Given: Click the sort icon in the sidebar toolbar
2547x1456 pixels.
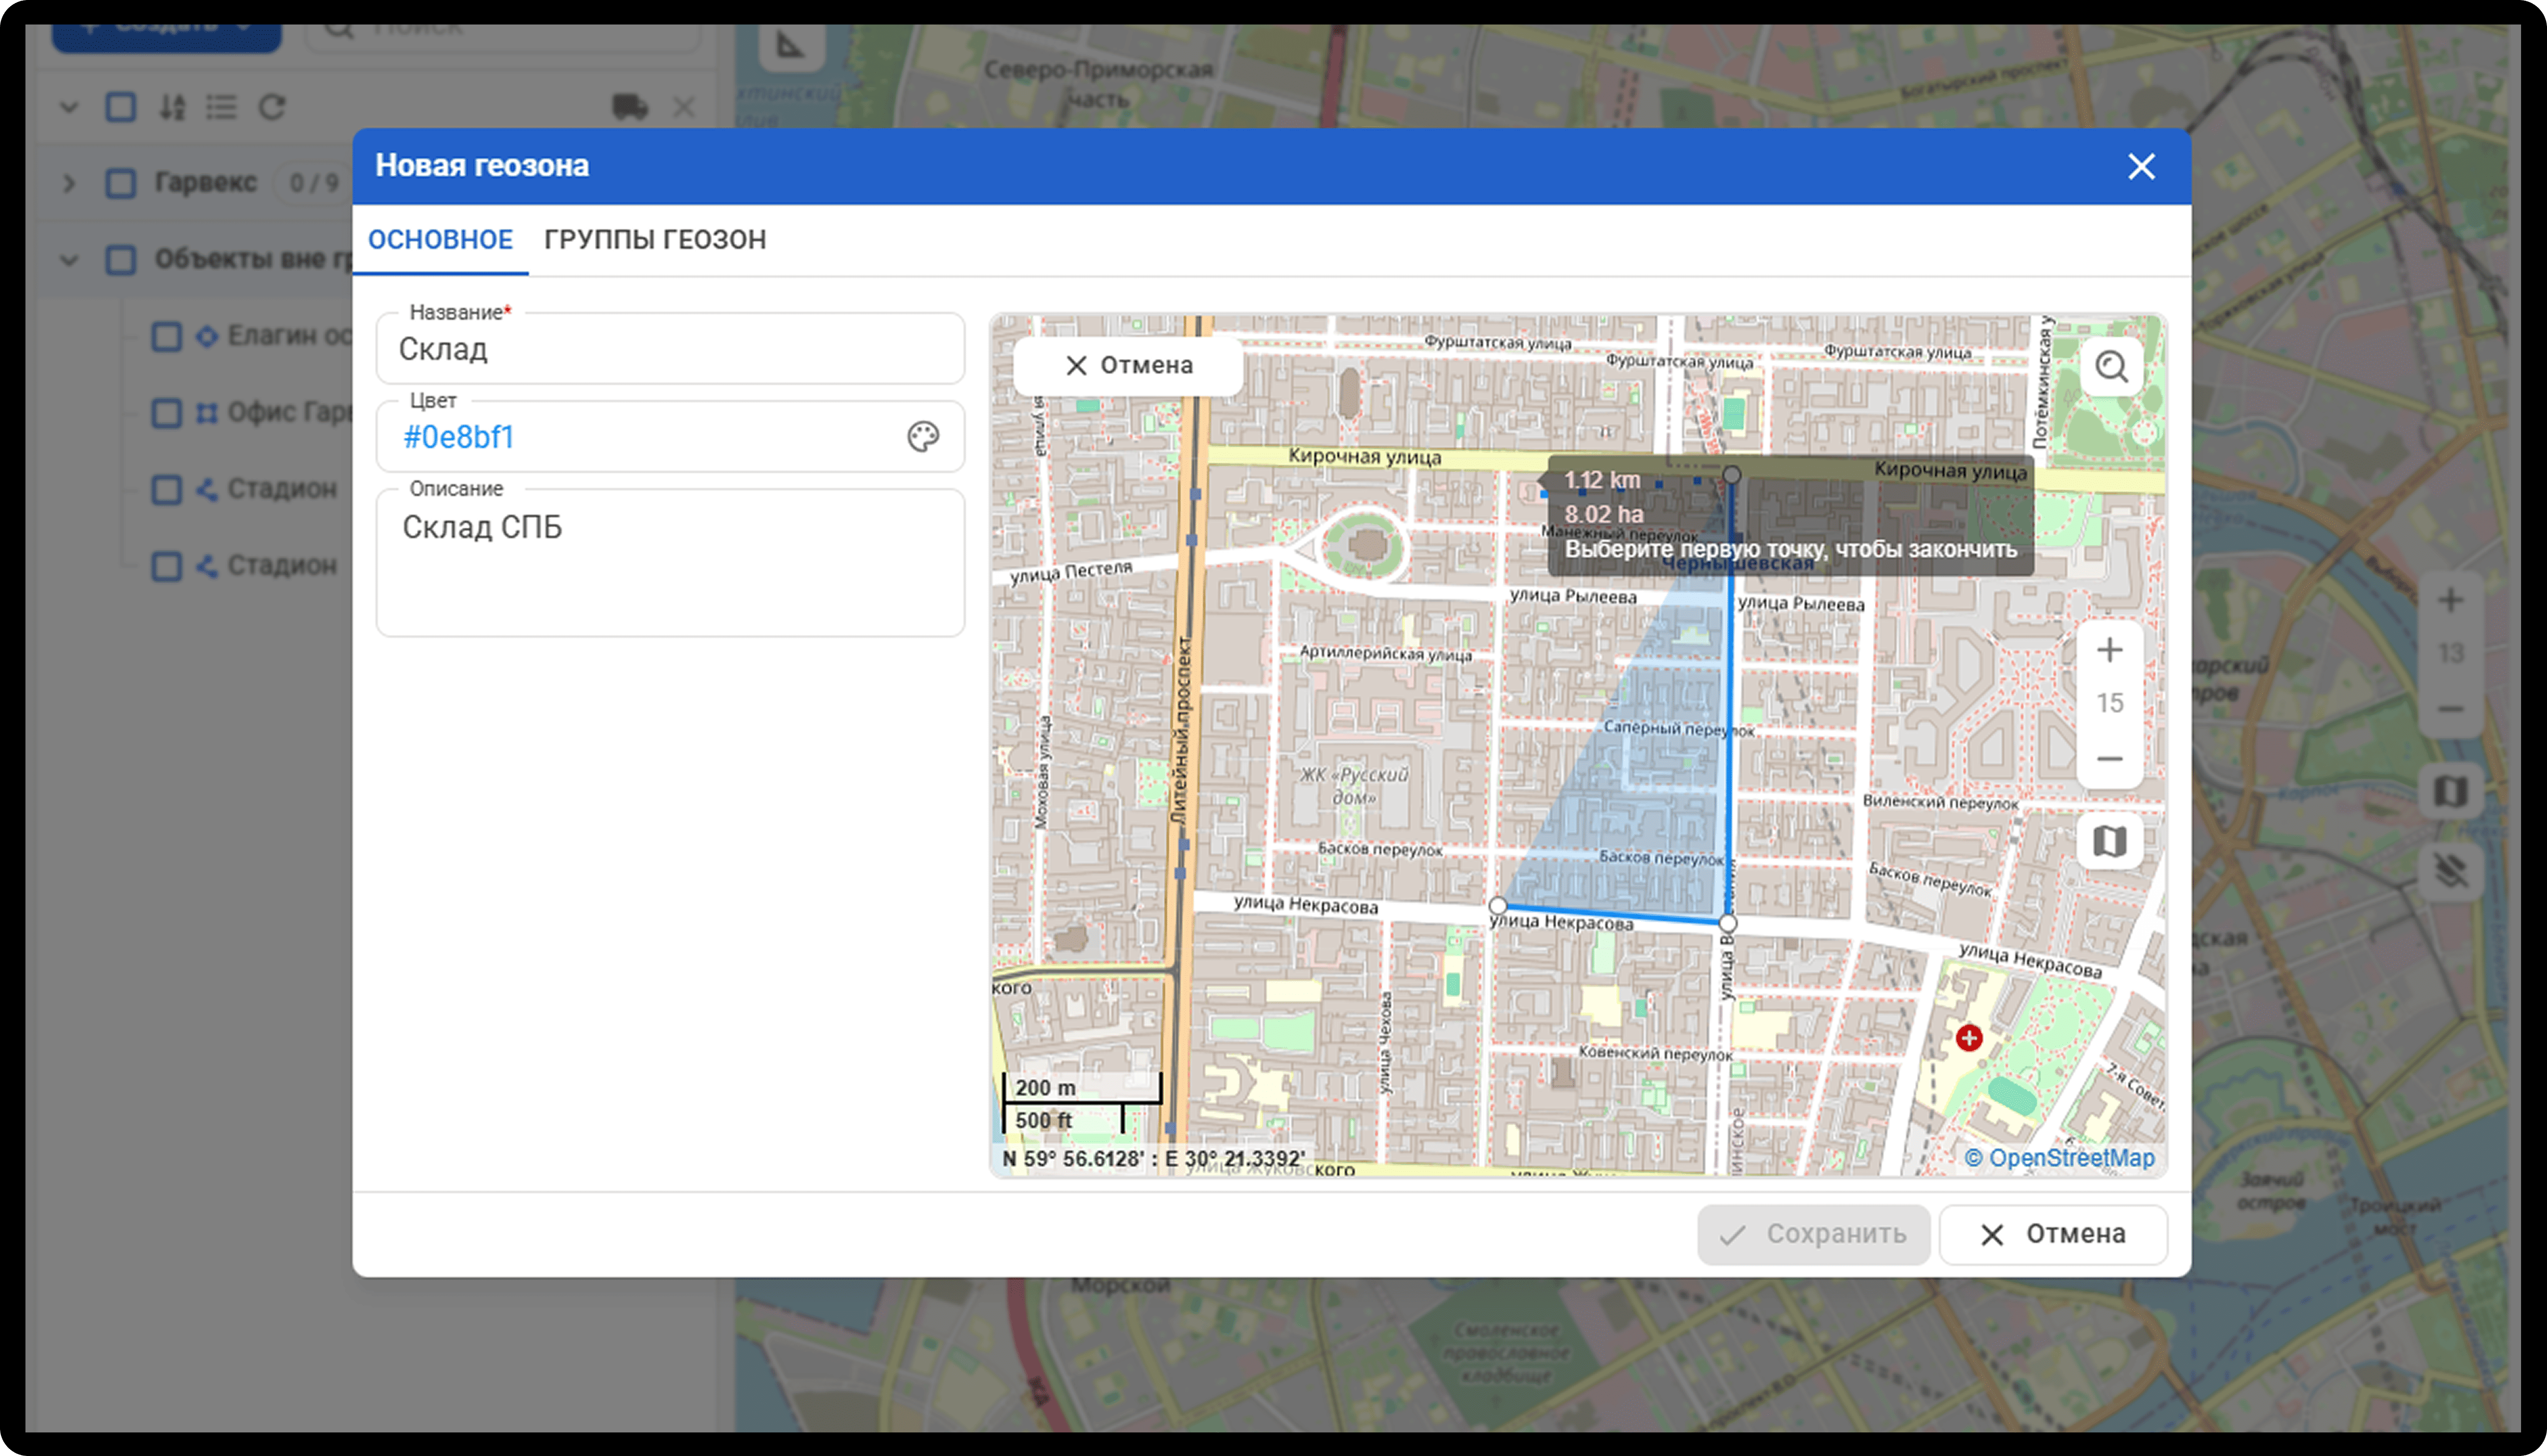Looking at the screenshot, I should pos(172,107).
